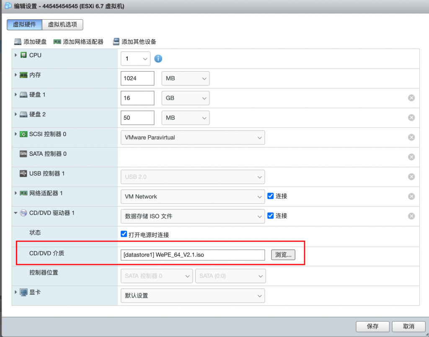Collapse the CD/DVD 驱动器 1 row
This screenshot has width=429, height=337.
tap(16, 213)
